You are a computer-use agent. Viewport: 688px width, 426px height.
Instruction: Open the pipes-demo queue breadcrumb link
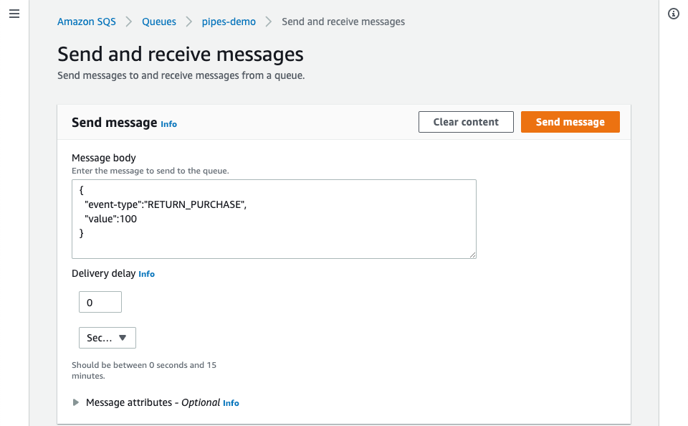[x=228, y=22]
